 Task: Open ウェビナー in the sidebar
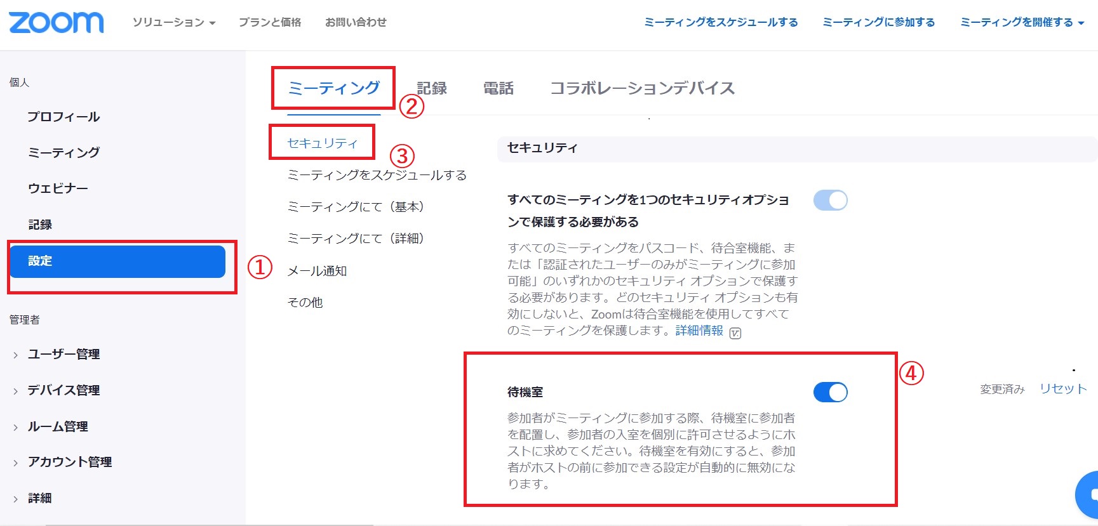(x=58, y=188)
